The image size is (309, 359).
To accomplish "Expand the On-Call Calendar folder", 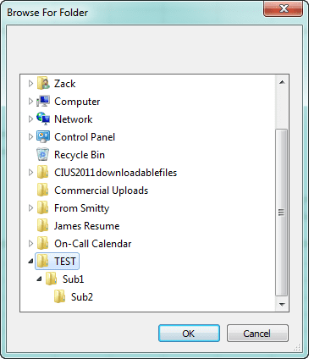I will 30,244.
